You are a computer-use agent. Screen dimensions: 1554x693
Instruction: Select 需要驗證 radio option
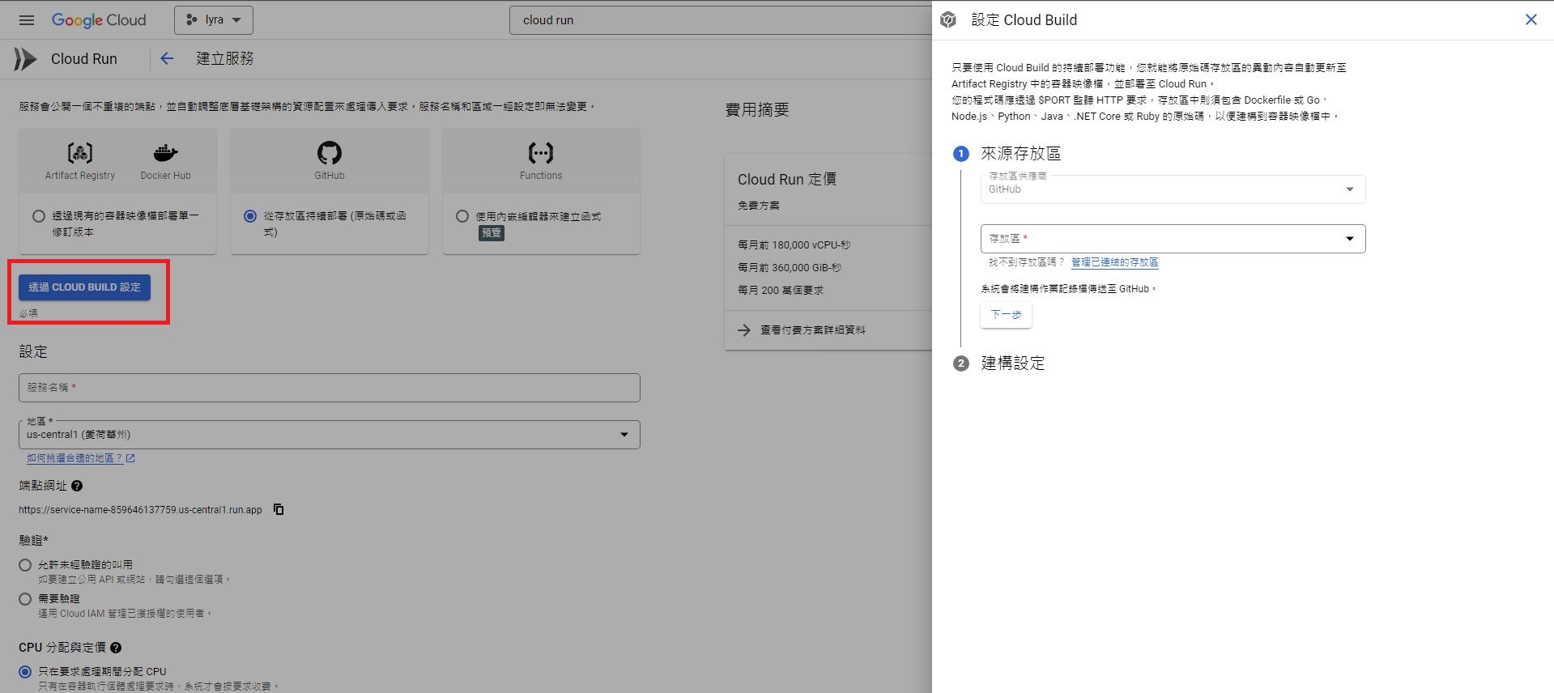coord(25,599)
